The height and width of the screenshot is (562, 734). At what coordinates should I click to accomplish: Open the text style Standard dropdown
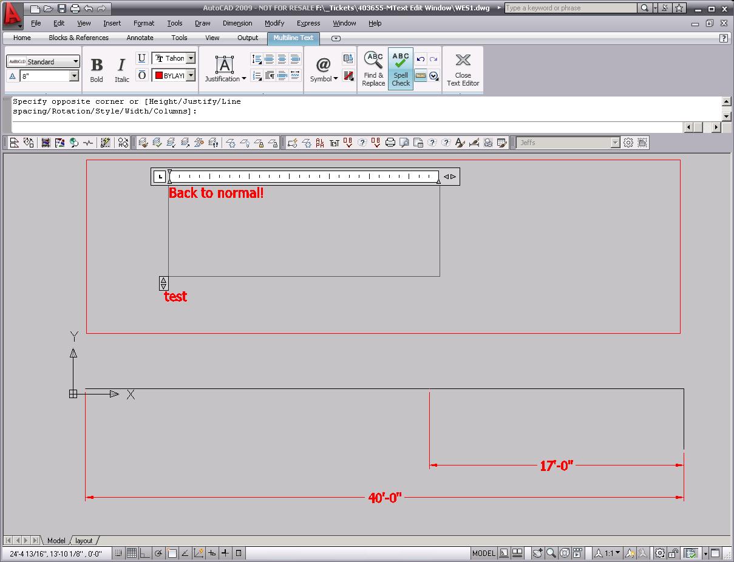click(x=43, y=61)
